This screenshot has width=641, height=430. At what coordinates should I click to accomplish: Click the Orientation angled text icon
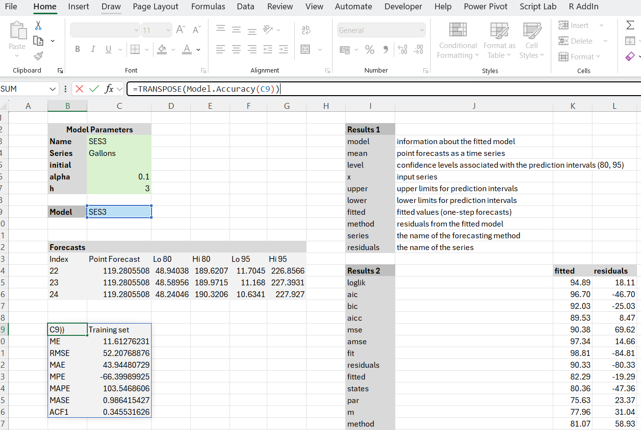[x=268, y=30]
